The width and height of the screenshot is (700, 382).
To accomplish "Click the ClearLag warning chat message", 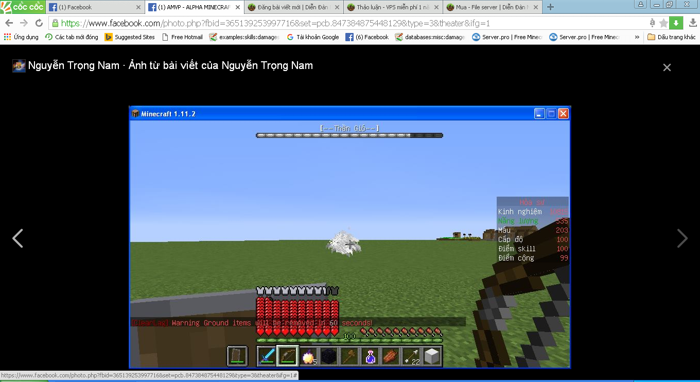I will (x=252, y=323).
